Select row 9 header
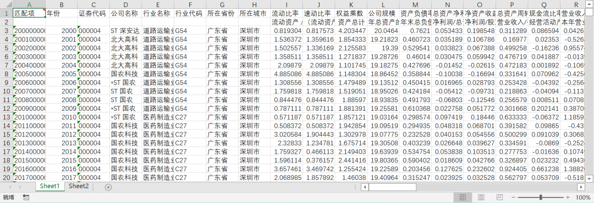Screen dimensions: 594x203 tap(7, 82)
